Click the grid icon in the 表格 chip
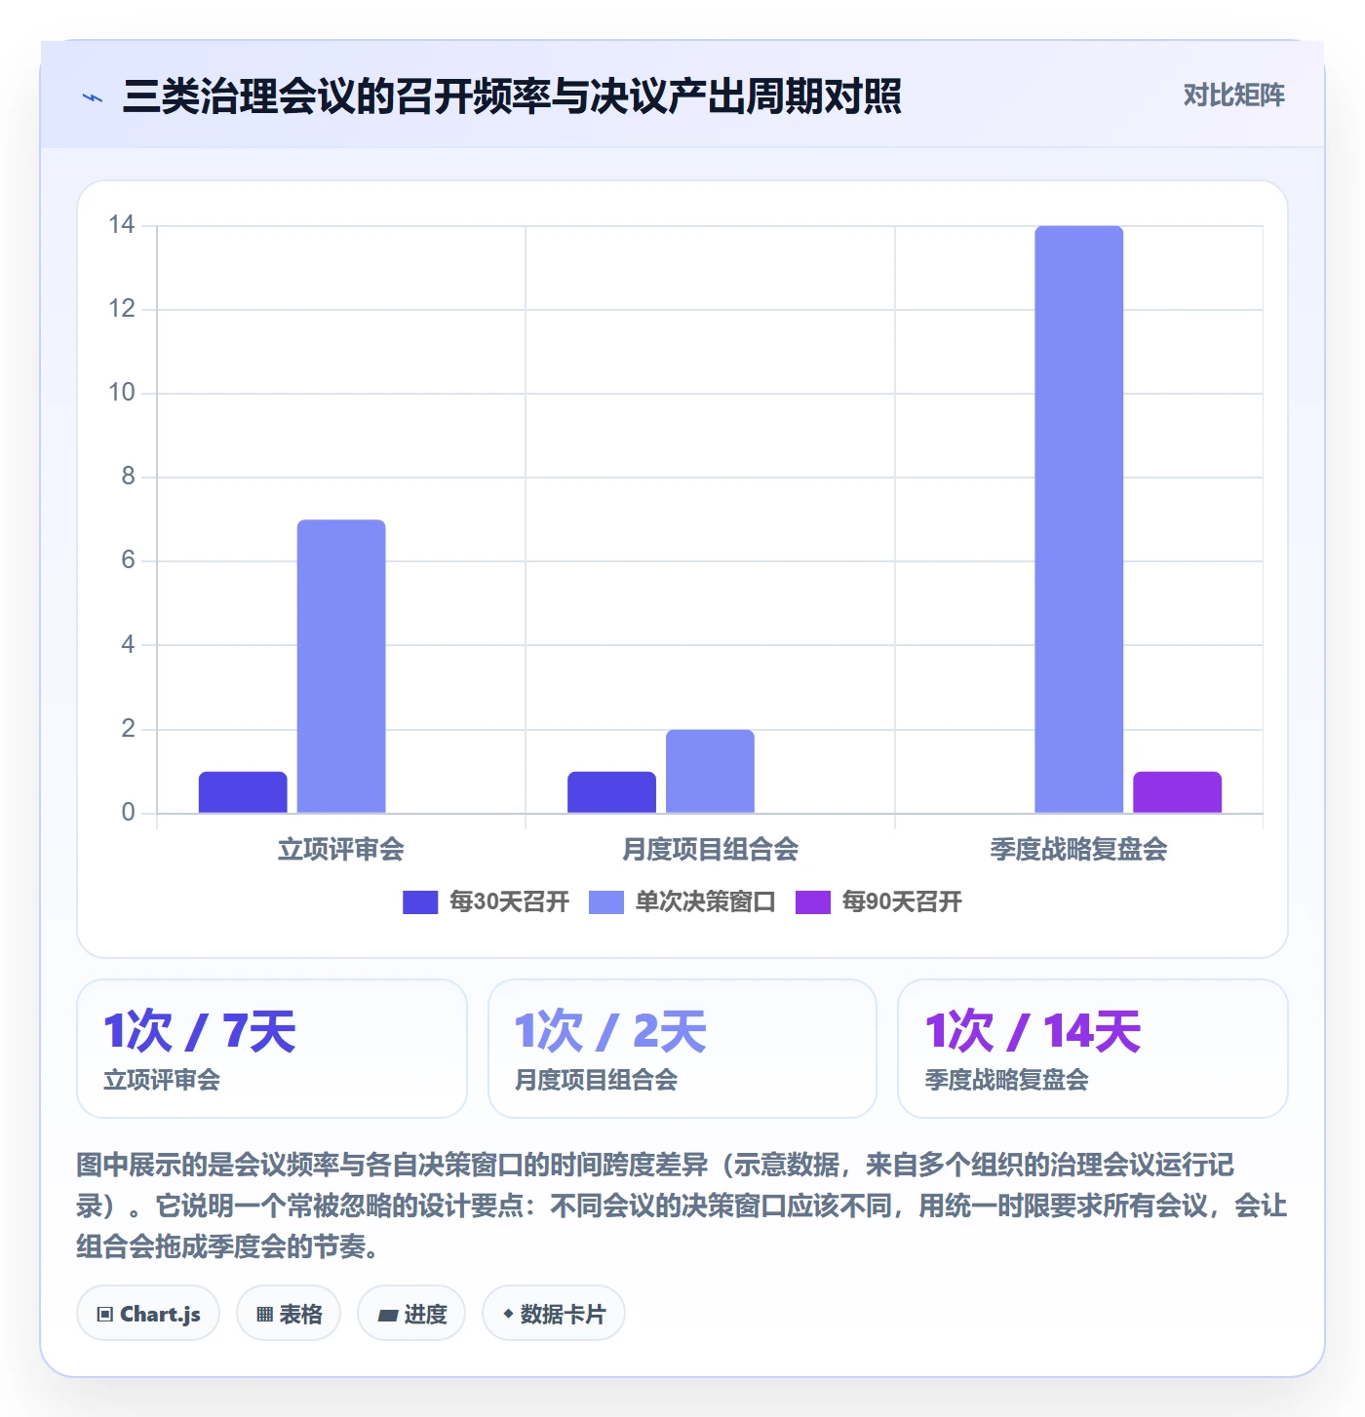The height and width of the screenshot is (1417, 1365). pyautogui.click(x=264, y=1315)
